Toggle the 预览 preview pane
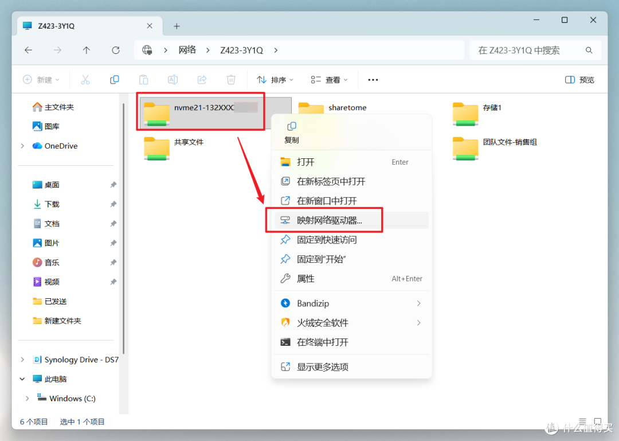The width and height of the screenshot is (619, 441). pyautogui.click(x=579, y=80)
